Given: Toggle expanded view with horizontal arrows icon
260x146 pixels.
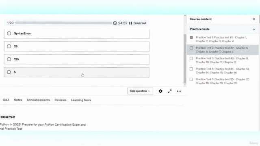Looking at the screenshot, I should click(179, 91).
